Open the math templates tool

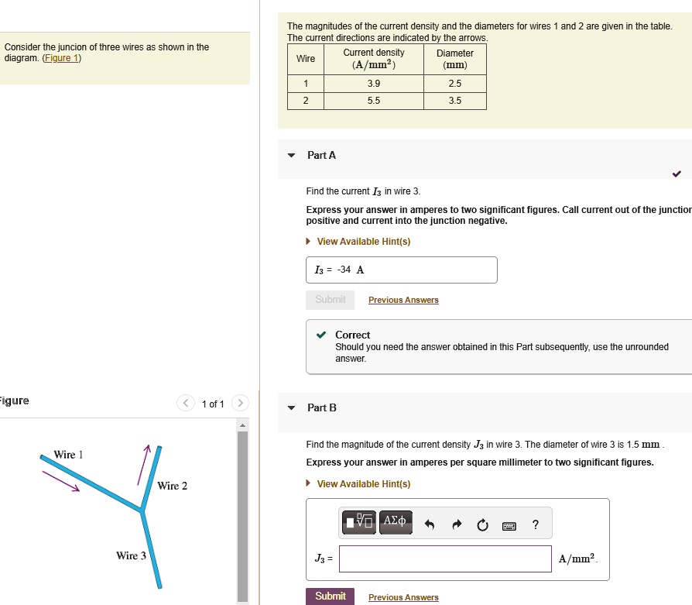[359, 522]
